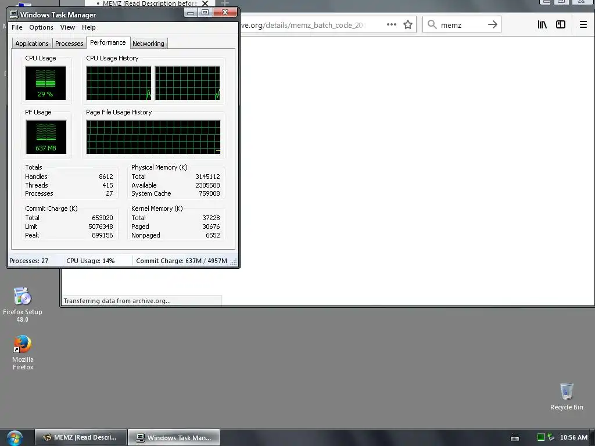This screenshot has width=595, height=446.
Task: Click status bar text CPU Usage: 14%
Action: point(90,261)
